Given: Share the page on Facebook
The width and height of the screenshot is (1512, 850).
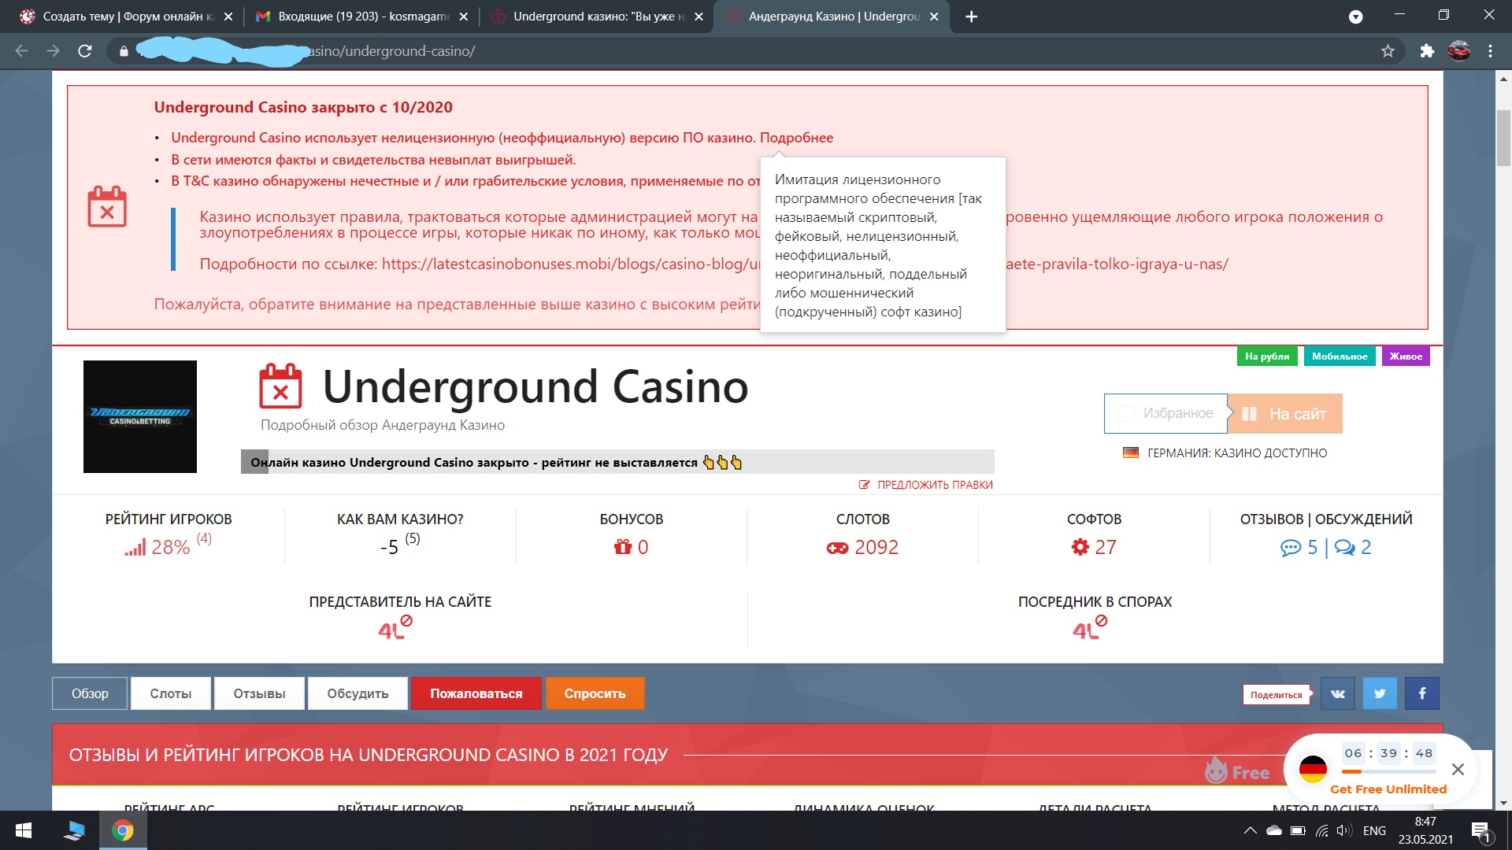Looking at the screenshot, I should 1422,693.
